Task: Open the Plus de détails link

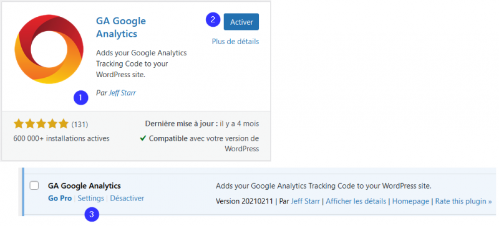Action: point(236,42)
